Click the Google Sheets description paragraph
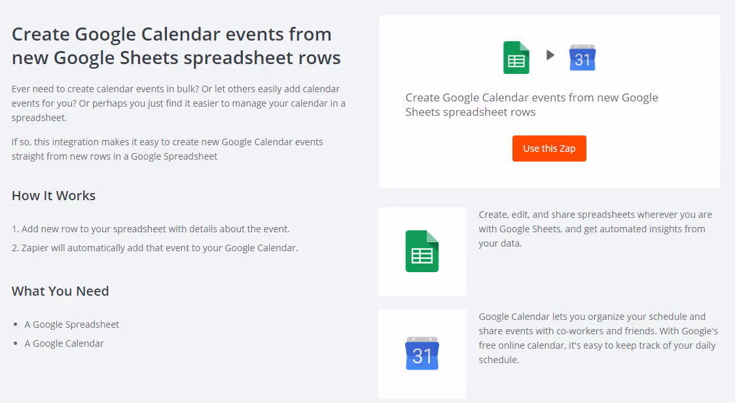The height and width of the screenshot is (403, 735). point(596,229)
